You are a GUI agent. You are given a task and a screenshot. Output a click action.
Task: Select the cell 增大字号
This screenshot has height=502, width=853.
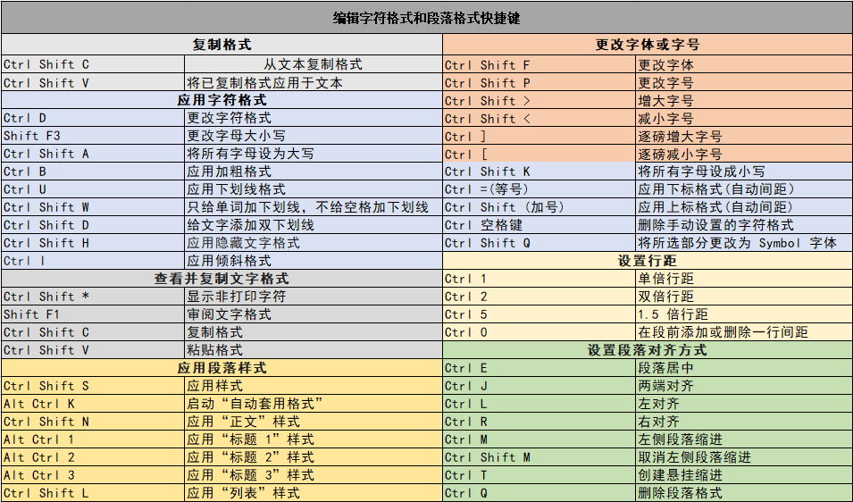coord(744,101)
